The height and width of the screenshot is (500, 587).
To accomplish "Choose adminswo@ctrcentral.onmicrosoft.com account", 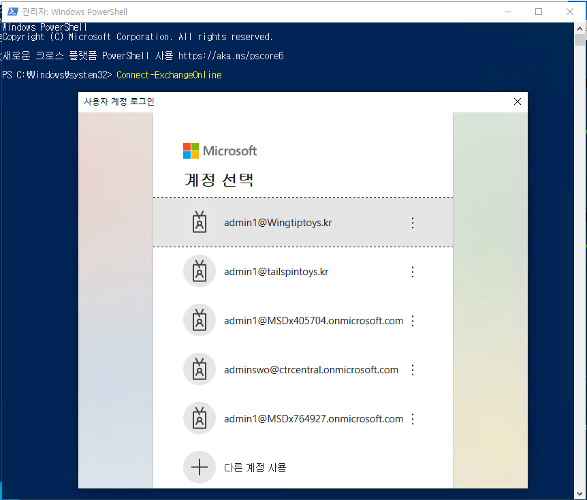I will (x=302, y=370).
